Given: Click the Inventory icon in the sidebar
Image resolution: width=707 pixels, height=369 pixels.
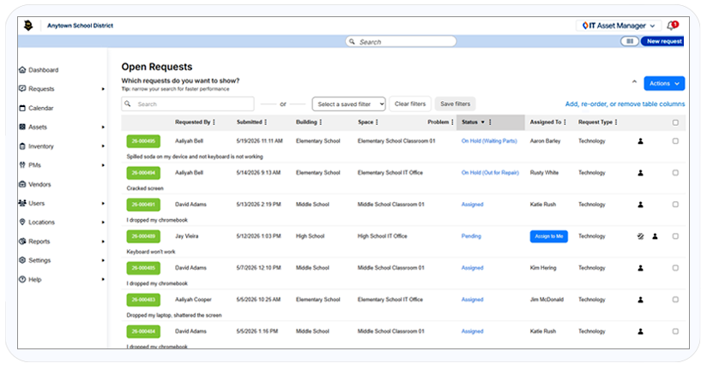Looking at the screenshot, I should point(22,146).
